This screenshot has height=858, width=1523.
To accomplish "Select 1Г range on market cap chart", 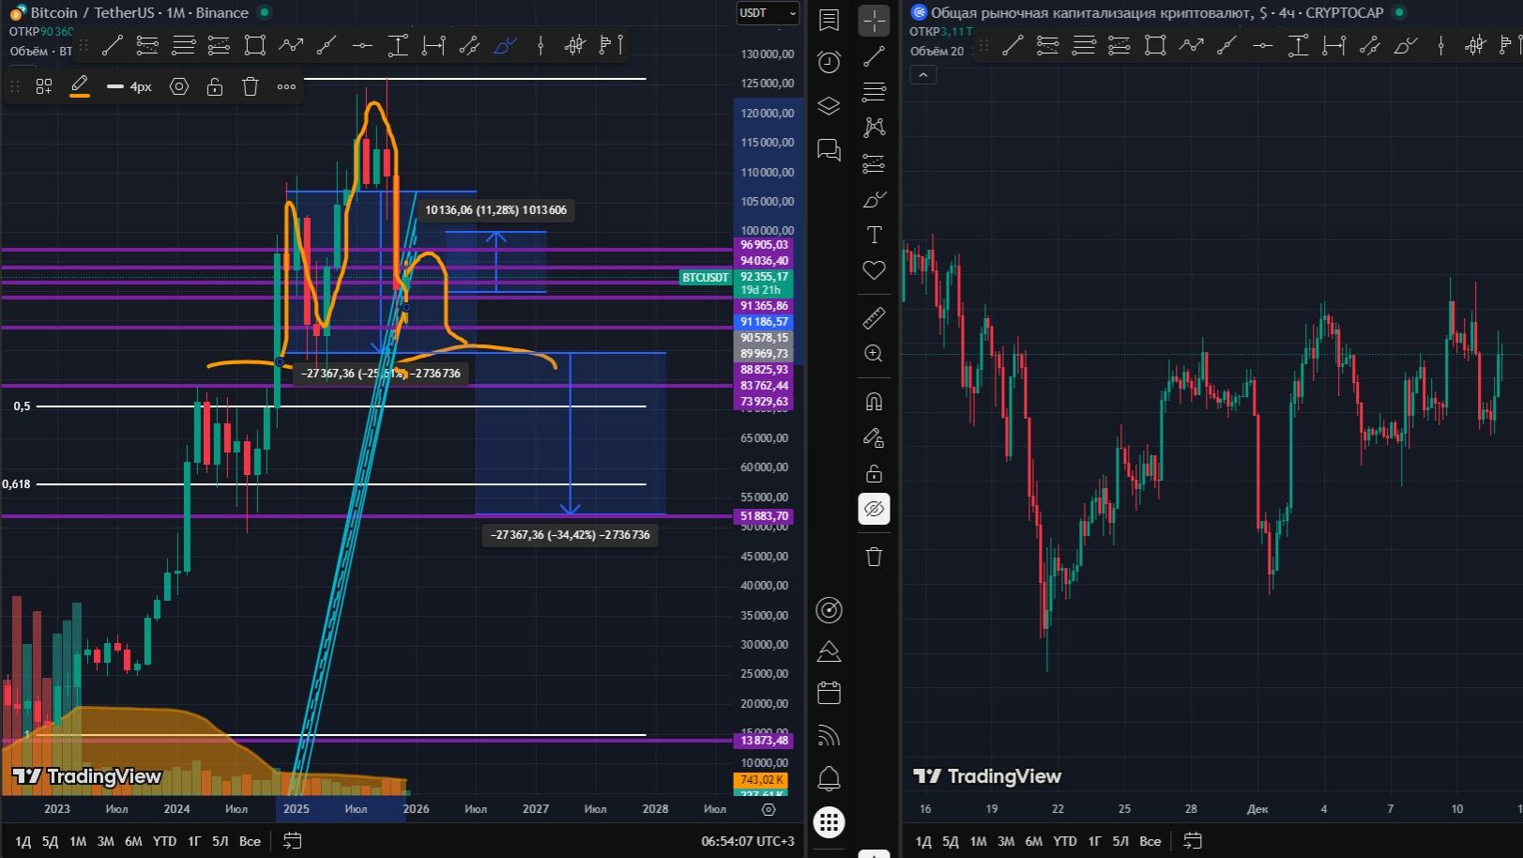I will tap(1094, 841).
